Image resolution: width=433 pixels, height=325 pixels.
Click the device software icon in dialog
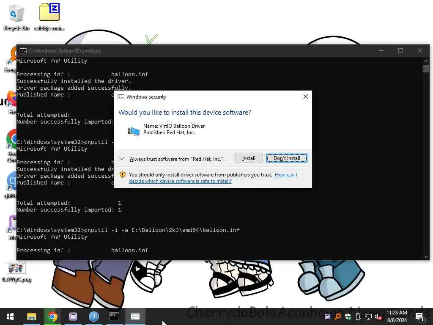pos(133,131)
